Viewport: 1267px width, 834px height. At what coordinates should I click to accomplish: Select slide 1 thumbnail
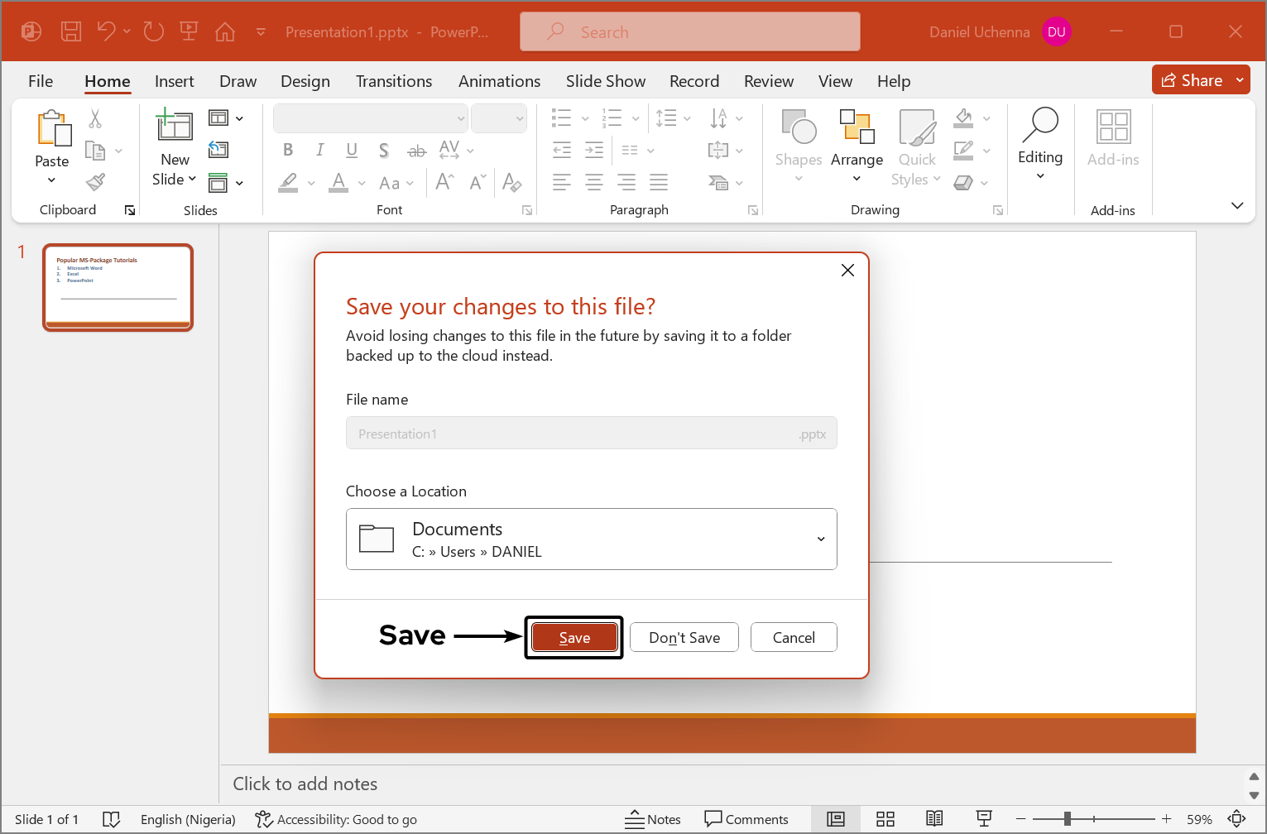tap(118, 287)
